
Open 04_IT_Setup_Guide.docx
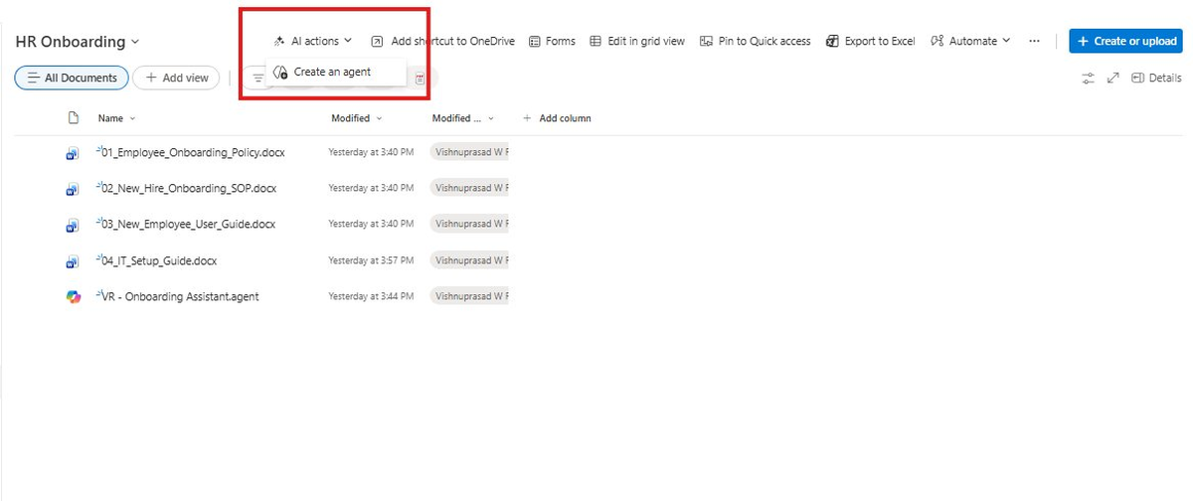(x=158, y=260)
